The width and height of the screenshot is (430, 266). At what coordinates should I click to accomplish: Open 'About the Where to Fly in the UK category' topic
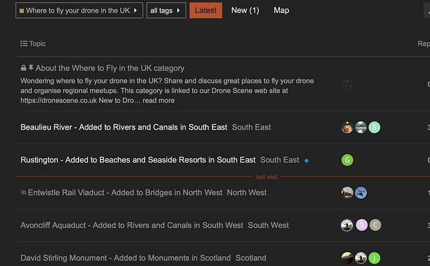110,68
